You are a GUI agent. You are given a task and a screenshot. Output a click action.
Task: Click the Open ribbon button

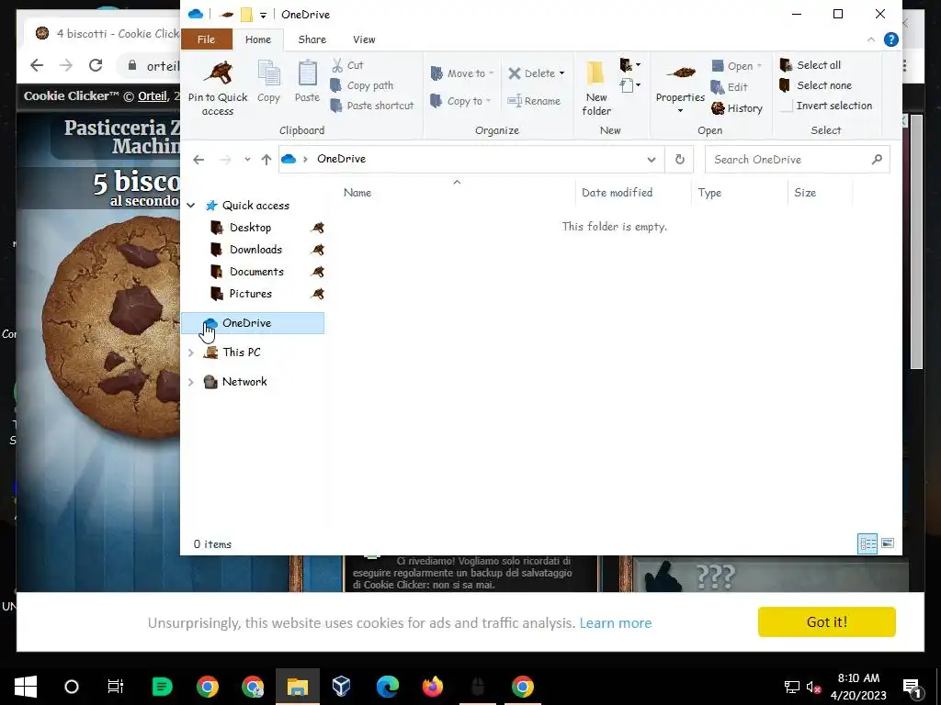pyautogui.click(x=736, y=66)
